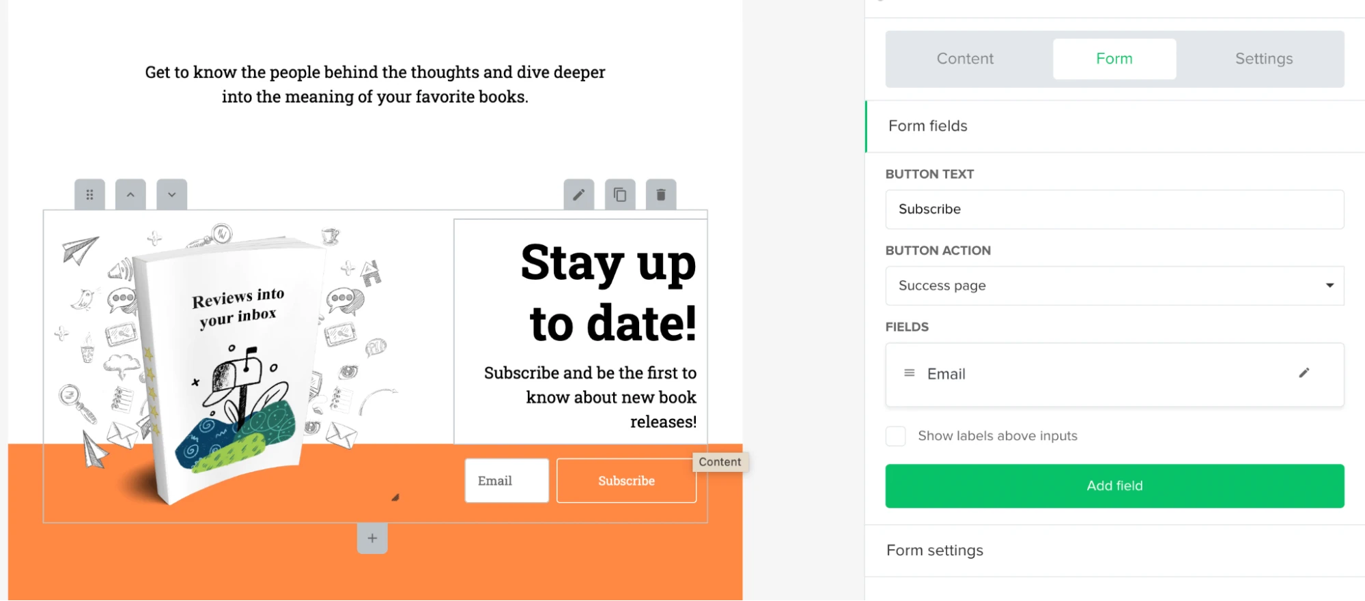Image resolution: width=1365 pixels, height=601 pixels.
Task: Click the Subscribe button in the preview
Action: pyautogui.click(x=626, y=481)
